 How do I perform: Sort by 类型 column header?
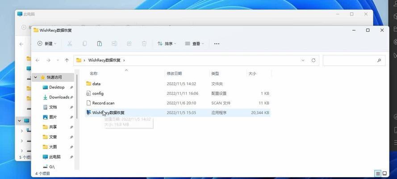[x=215, y=73]
